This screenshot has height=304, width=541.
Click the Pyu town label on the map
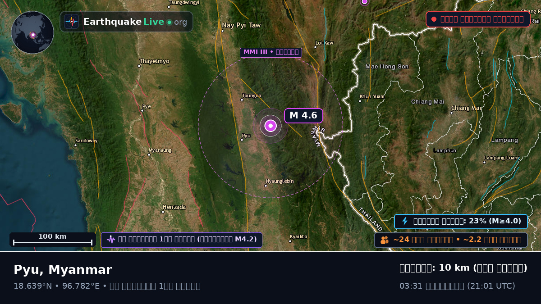click(246, 136)
